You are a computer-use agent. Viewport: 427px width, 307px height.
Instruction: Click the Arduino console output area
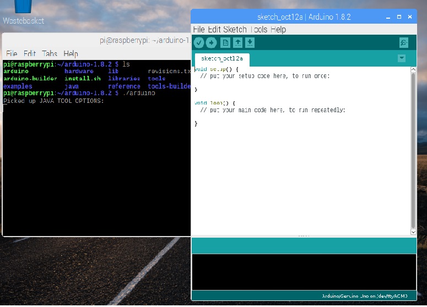(x=304, y=272)
